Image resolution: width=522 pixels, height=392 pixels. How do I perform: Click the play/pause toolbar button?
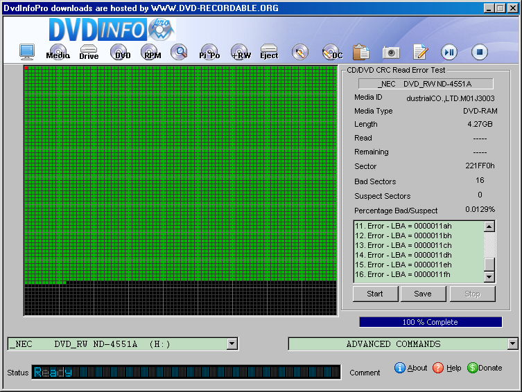(x=449, y=52)
